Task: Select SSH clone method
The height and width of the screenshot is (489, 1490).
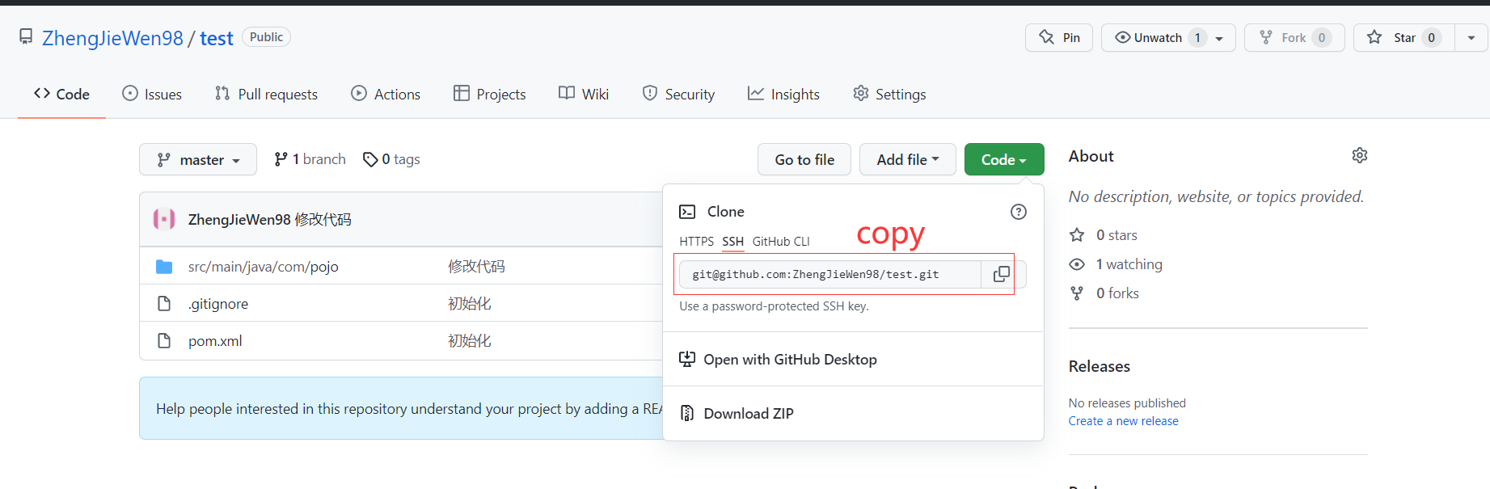Action: [x=733, y=241]
